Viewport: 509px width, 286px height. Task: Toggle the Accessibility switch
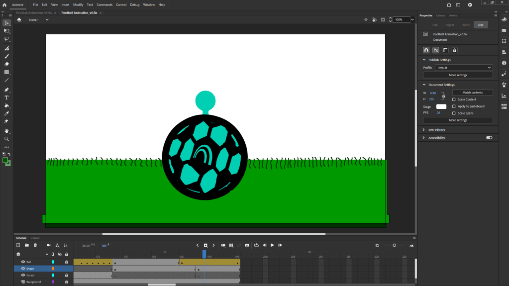(489, 138)
